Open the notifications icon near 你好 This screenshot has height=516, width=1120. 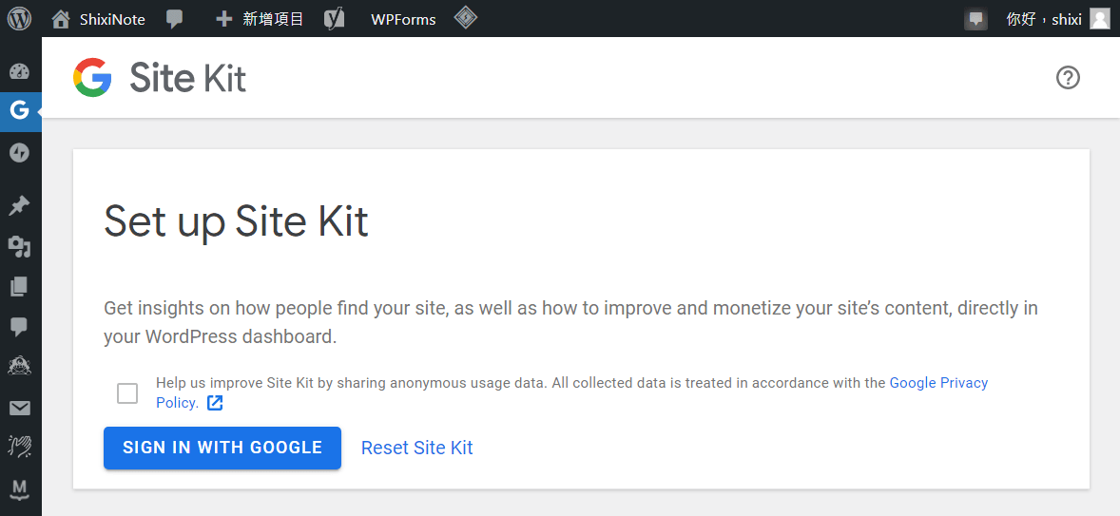tap(975, 19)
